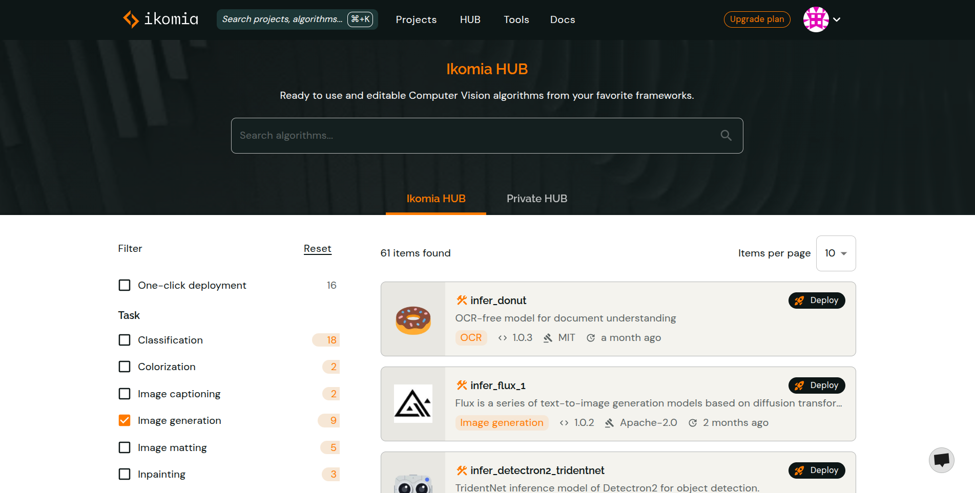975x493 pixels.
Task: Click the infer_donut description text
Action: tap(566, 318)
